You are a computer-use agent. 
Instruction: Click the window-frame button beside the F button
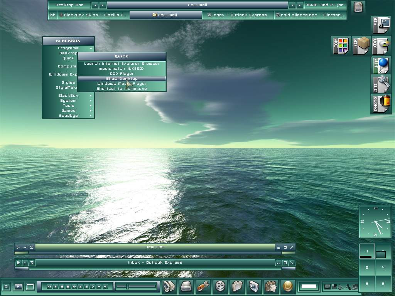tap(30, 286)
